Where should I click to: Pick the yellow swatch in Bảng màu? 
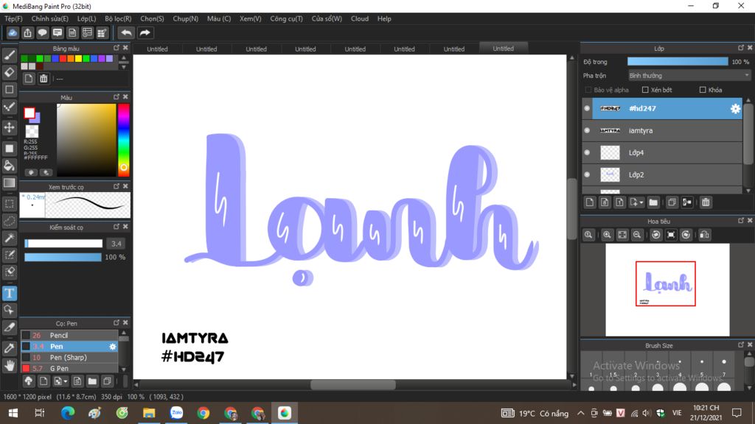point(78,59)
